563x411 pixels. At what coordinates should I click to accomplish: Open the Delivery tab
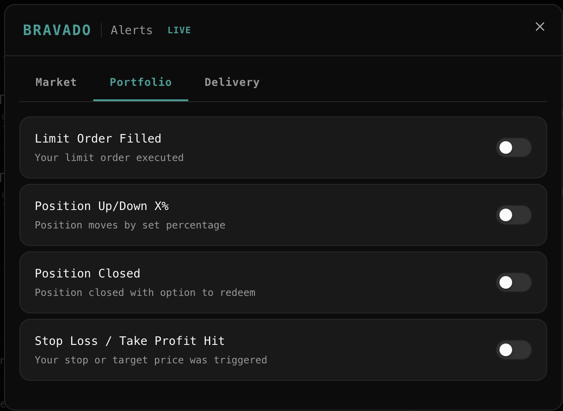(x=232, y=82)
